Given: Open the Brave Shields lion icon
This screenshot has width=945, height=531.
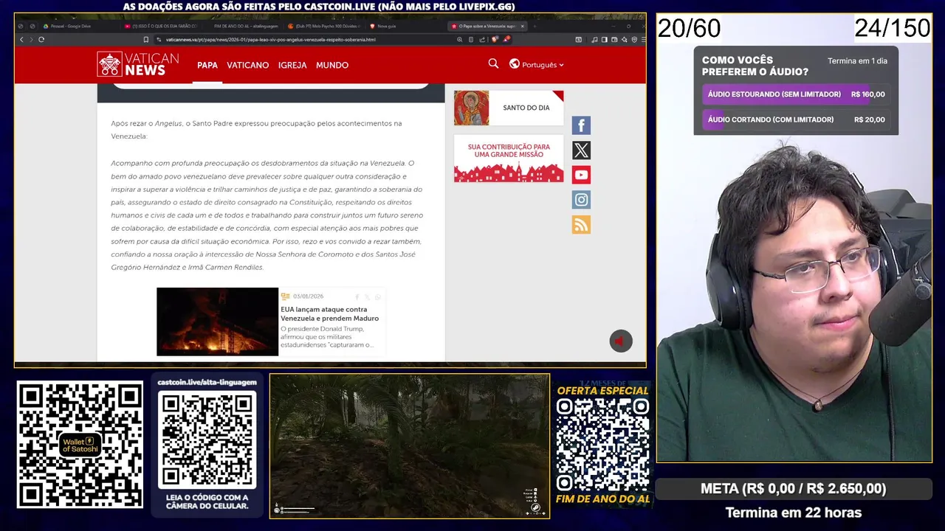Looking at the screenshot, I should 495,39.
